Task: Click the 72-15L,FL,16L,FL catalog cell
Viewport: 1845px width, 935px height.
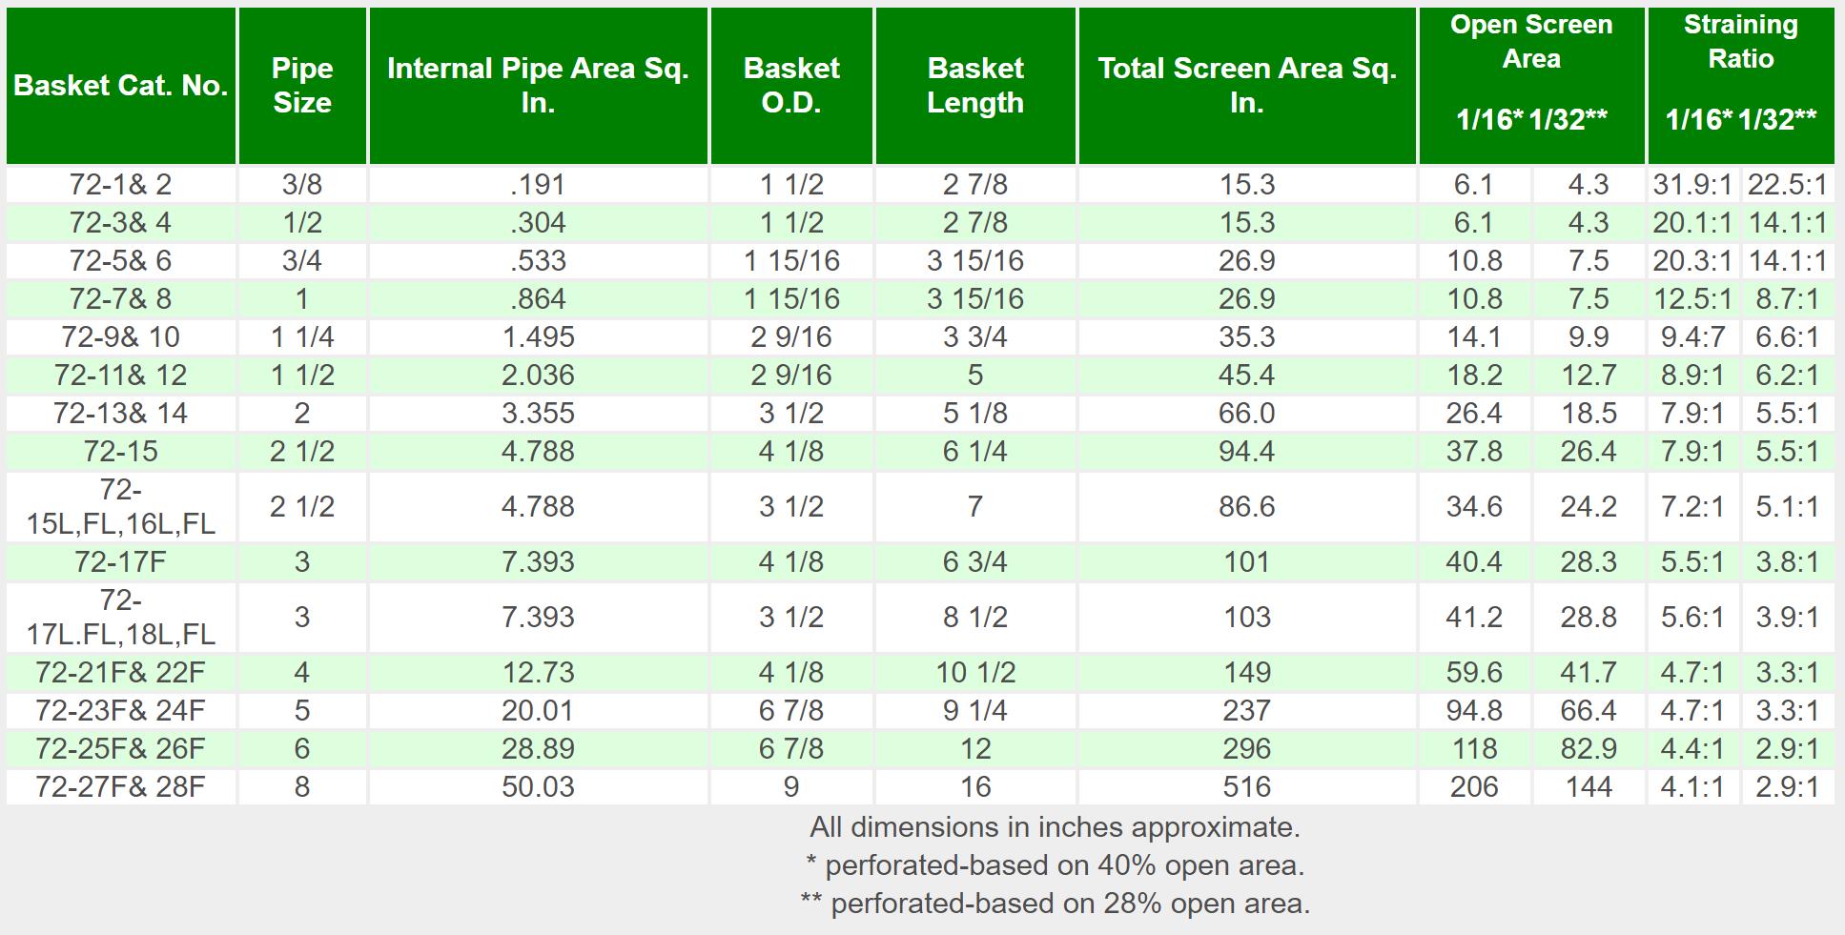Action: (x=120, y=506)
